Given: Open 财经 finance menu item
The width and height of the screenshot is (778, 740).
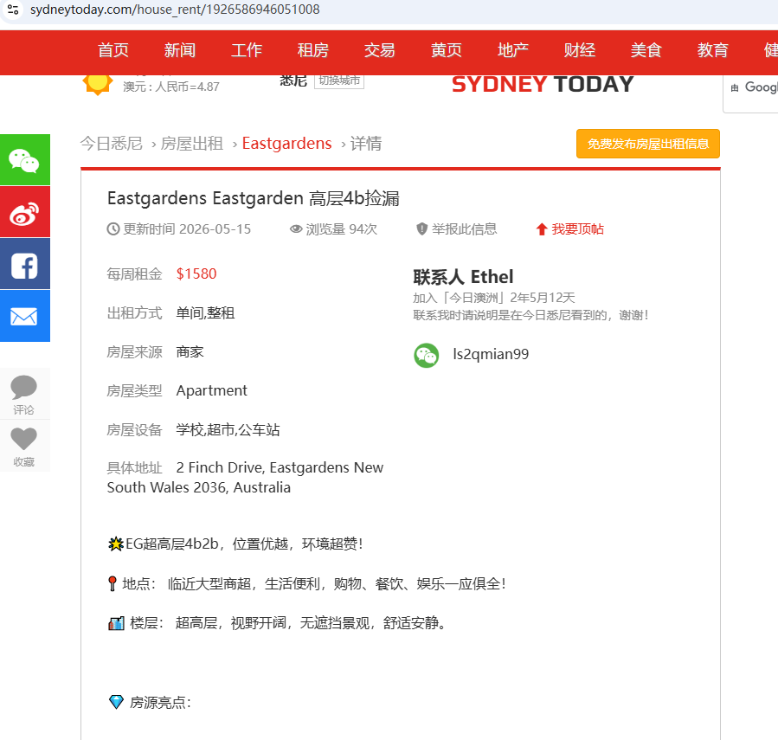Looking at the screenshot, I should point(580,50).
